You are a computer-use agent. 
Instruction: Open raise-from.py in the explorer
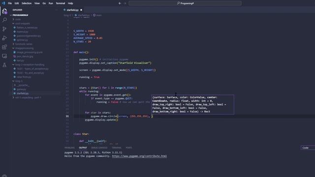(x=24, y=77)
